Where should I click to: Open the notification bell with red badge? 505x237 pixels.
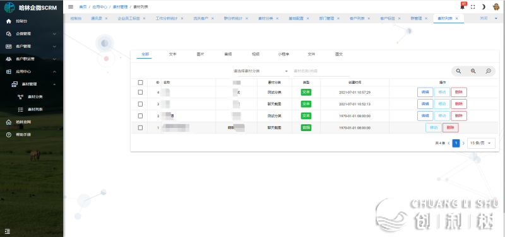[x=463, y=6]
